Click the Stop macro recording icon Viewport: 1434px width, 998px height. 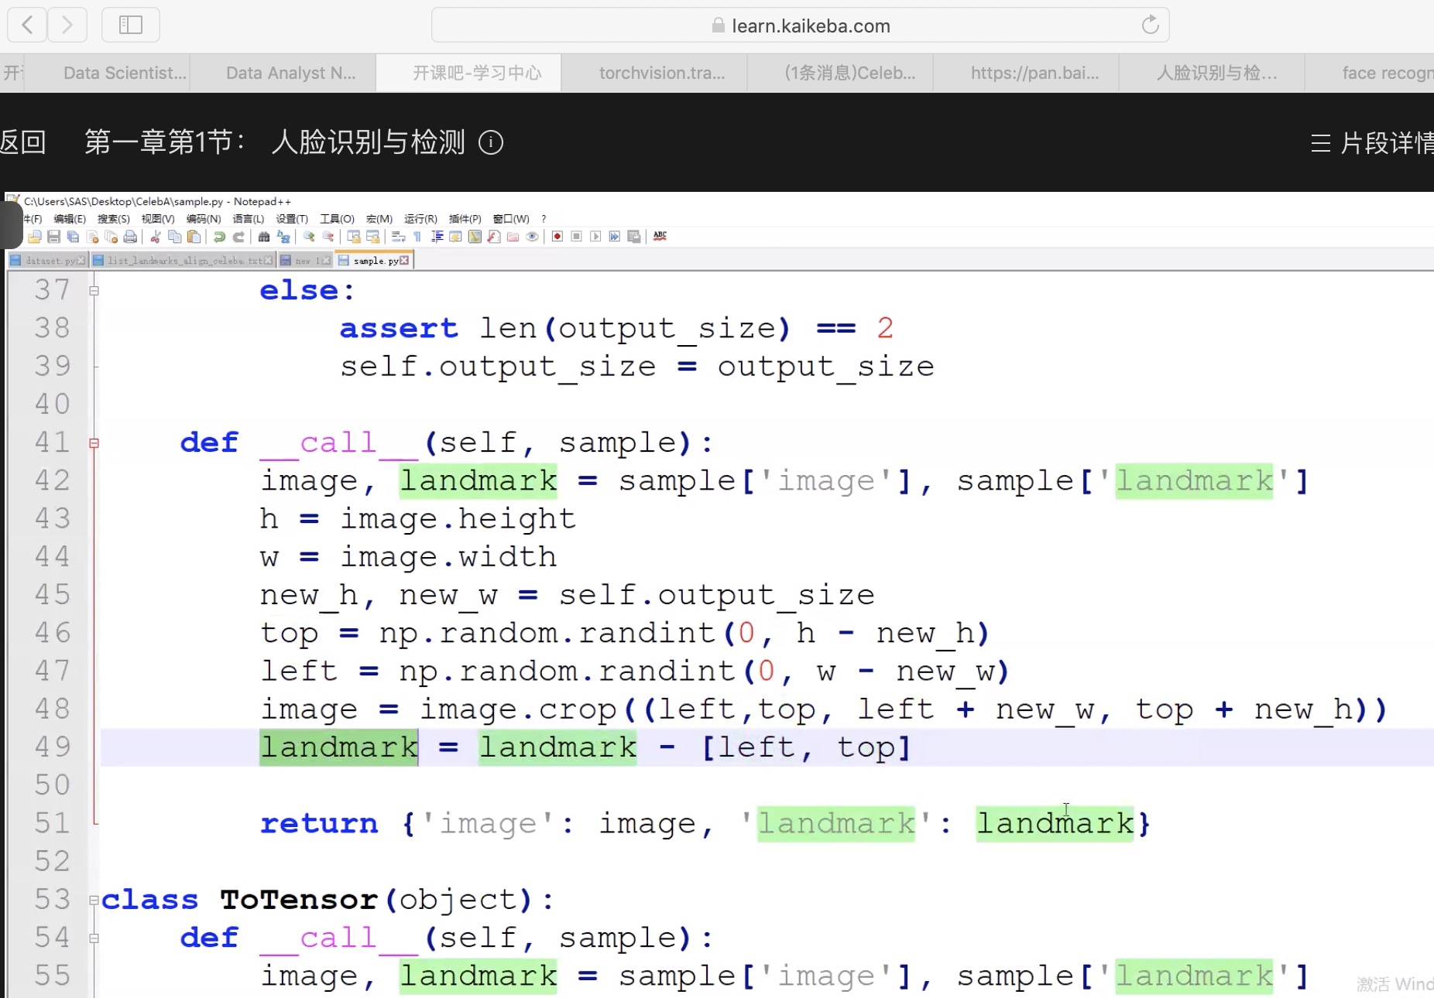(x=577, y=237)
